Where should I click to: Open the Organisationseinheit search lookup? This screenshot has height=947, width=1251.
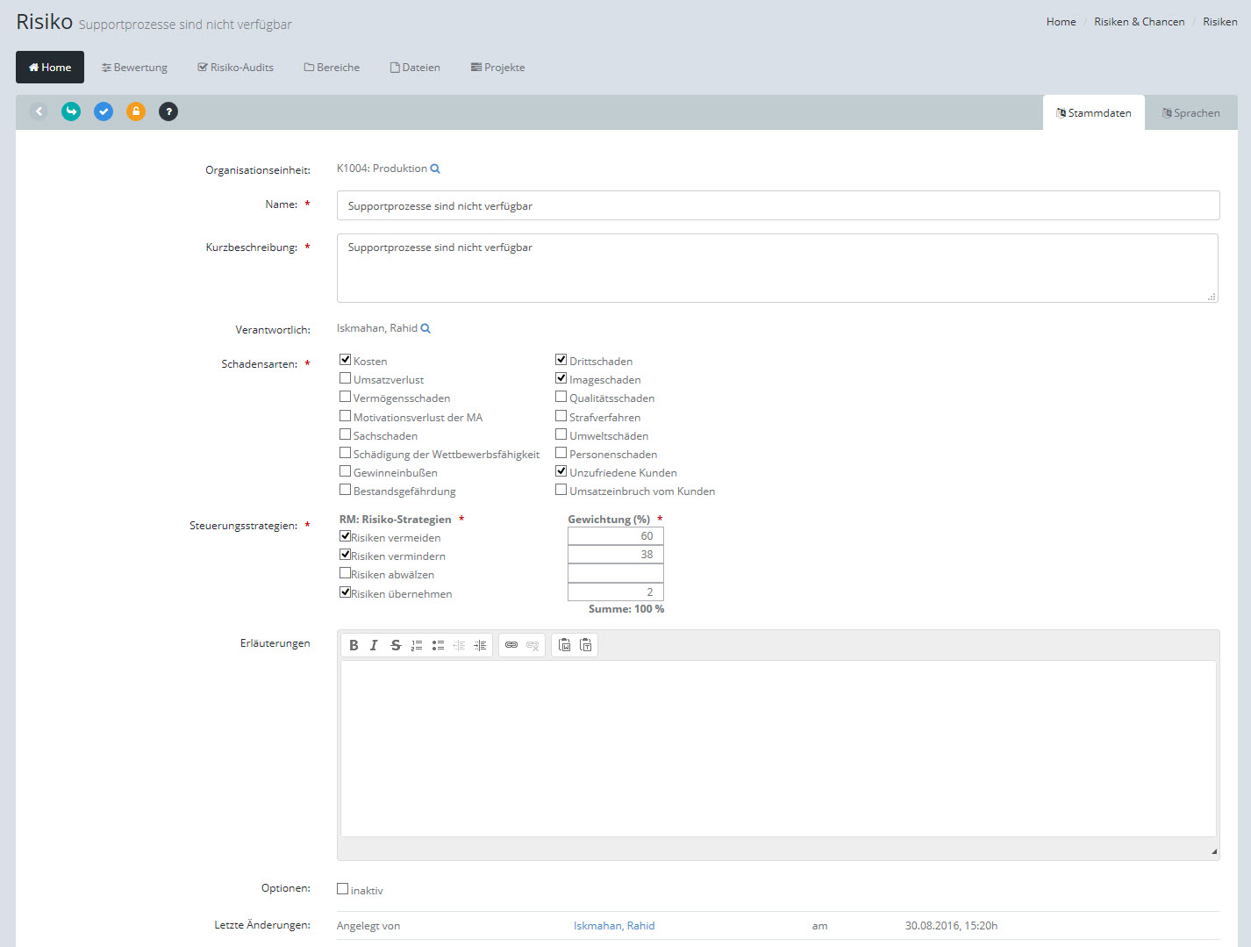pos(435,169)
